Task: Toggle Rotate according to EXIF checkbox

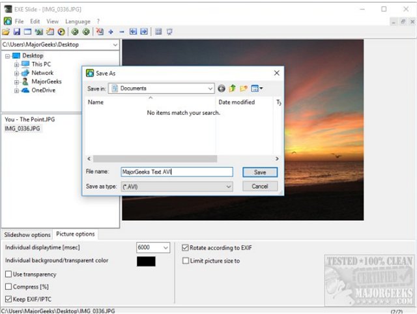Action: (185, 248)
